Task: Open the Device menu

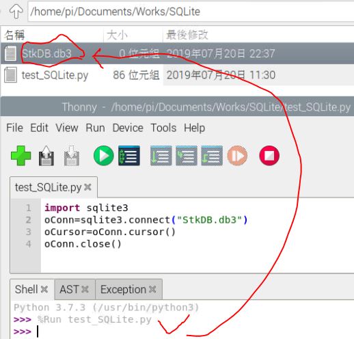Action: [x=128, y=128]
